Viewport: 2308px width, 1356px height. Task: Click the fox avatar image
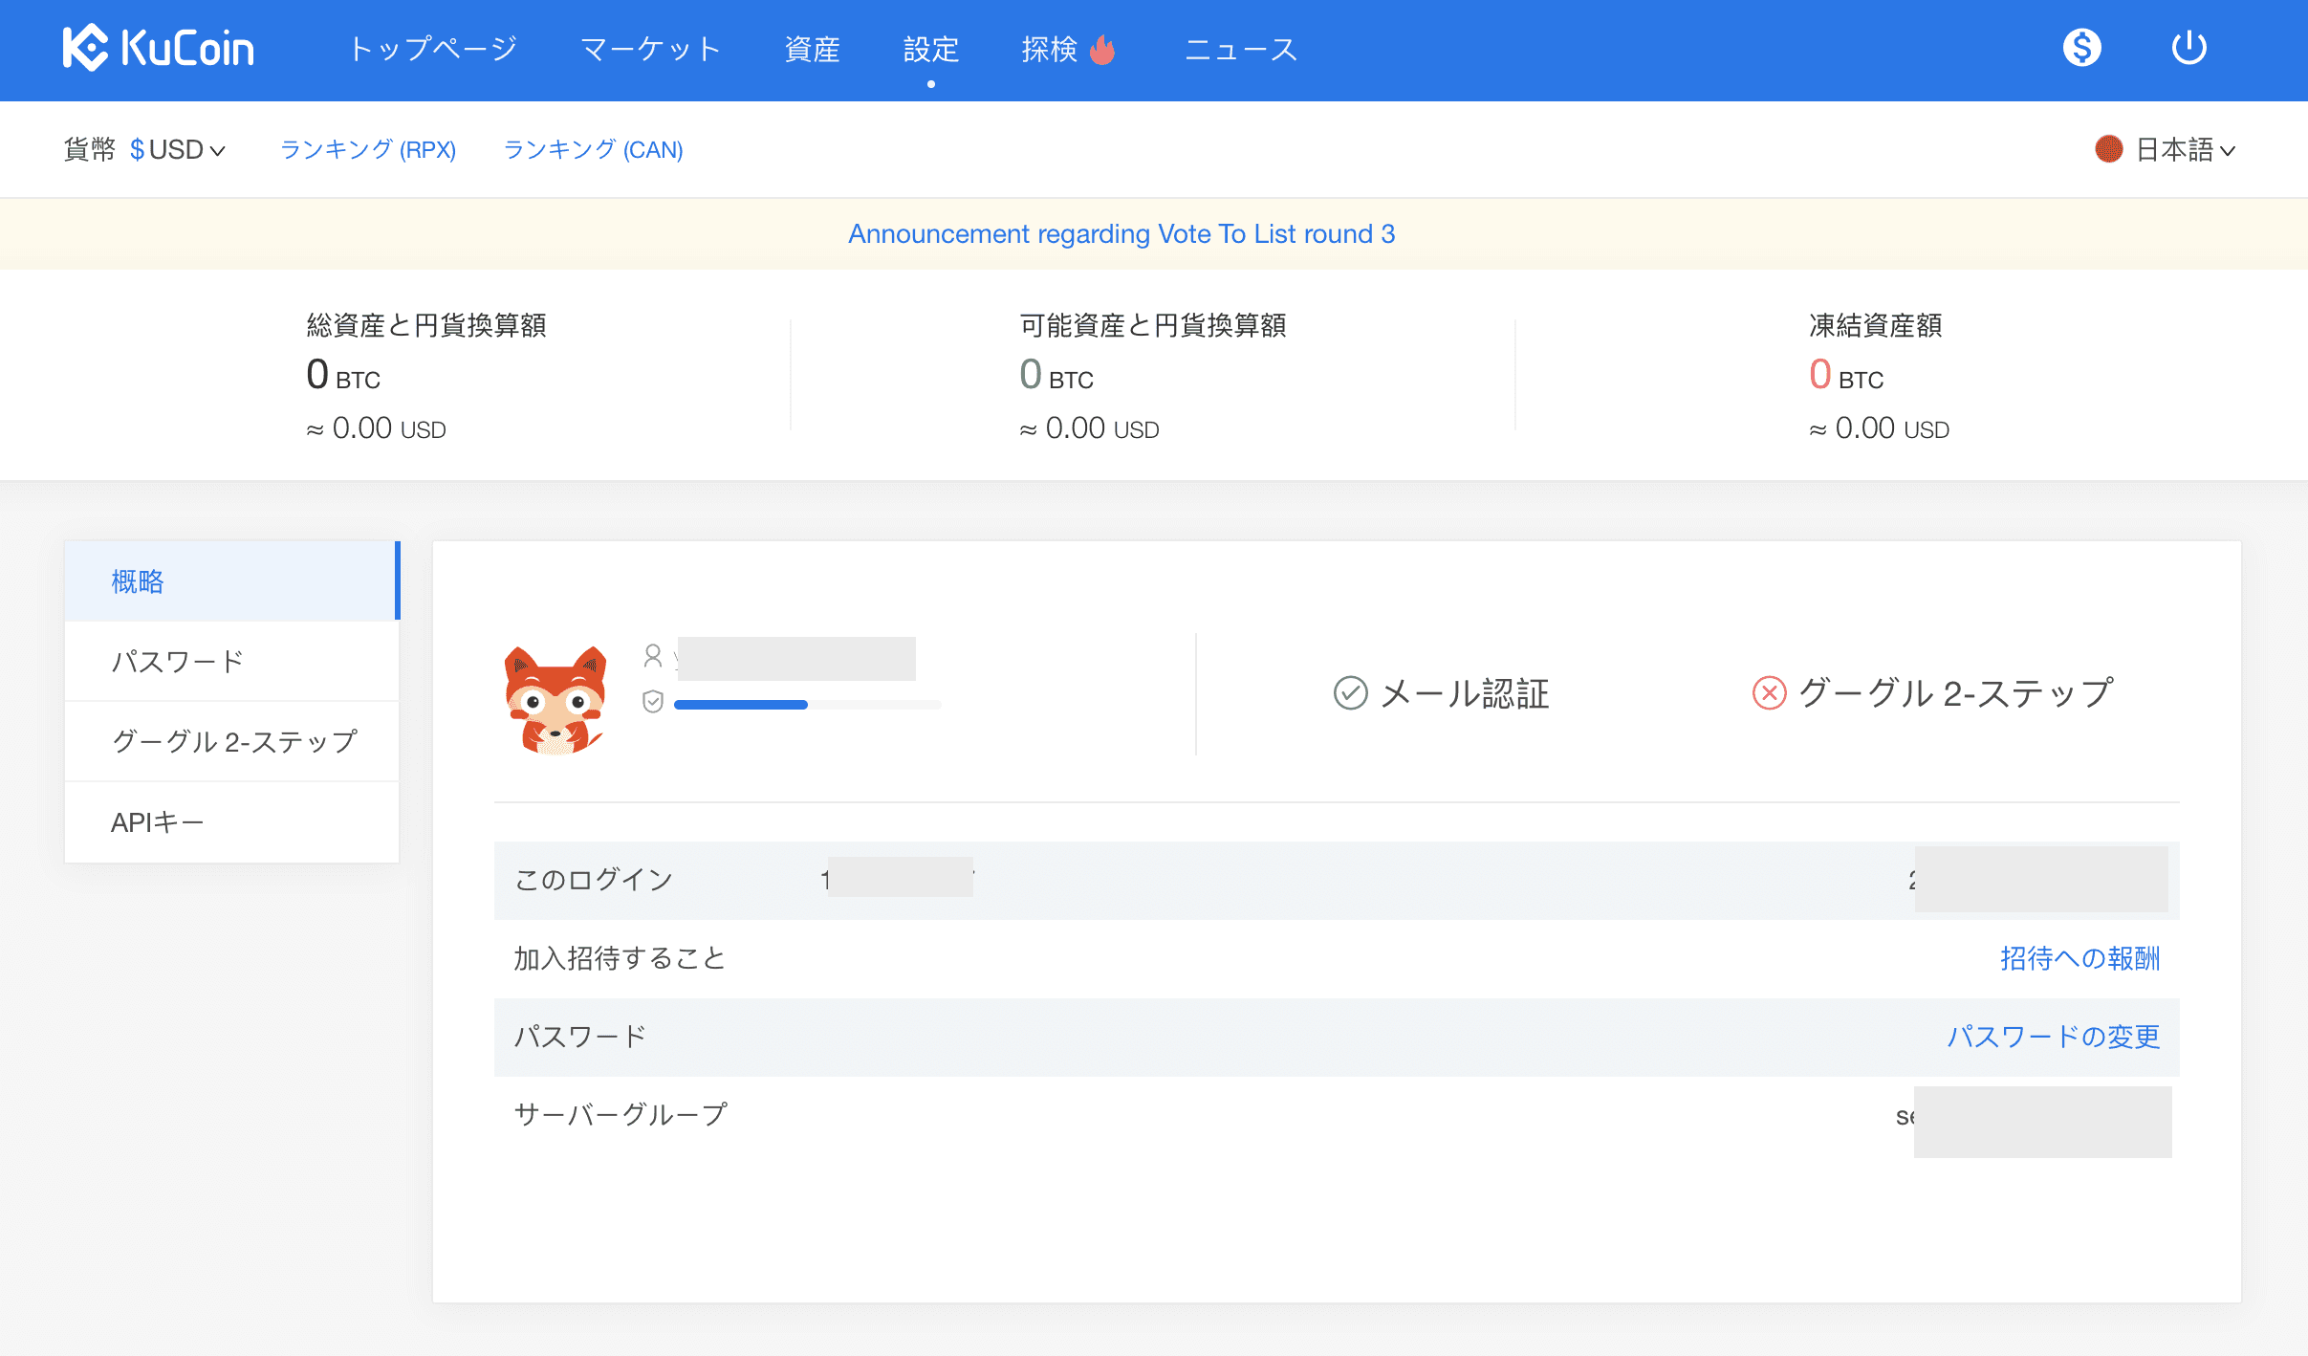555,700
